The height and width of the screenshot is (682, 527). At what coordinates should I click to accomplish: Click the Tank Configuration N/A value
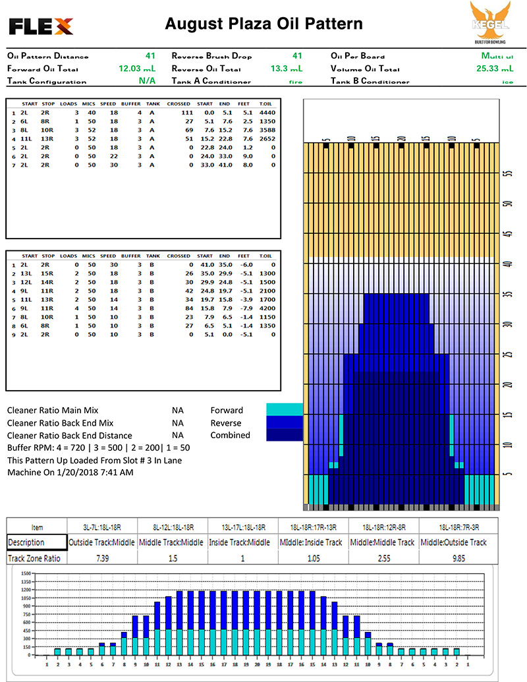click(147, 81)
